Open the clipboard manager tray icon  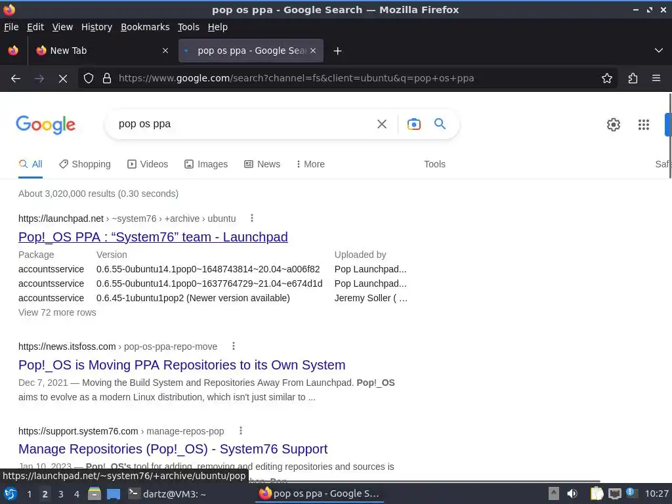click(597, 493)
